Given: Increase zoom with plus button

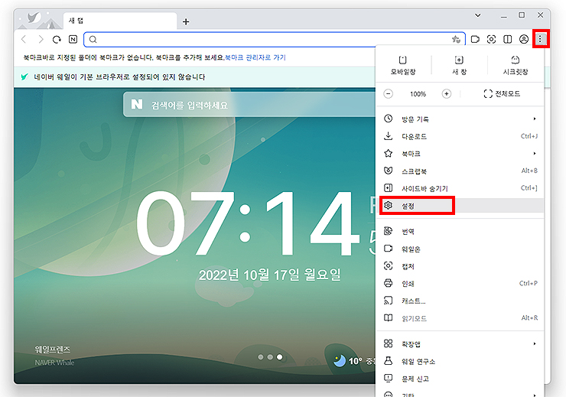Looking at the screenshot, I should coord(447,94).
